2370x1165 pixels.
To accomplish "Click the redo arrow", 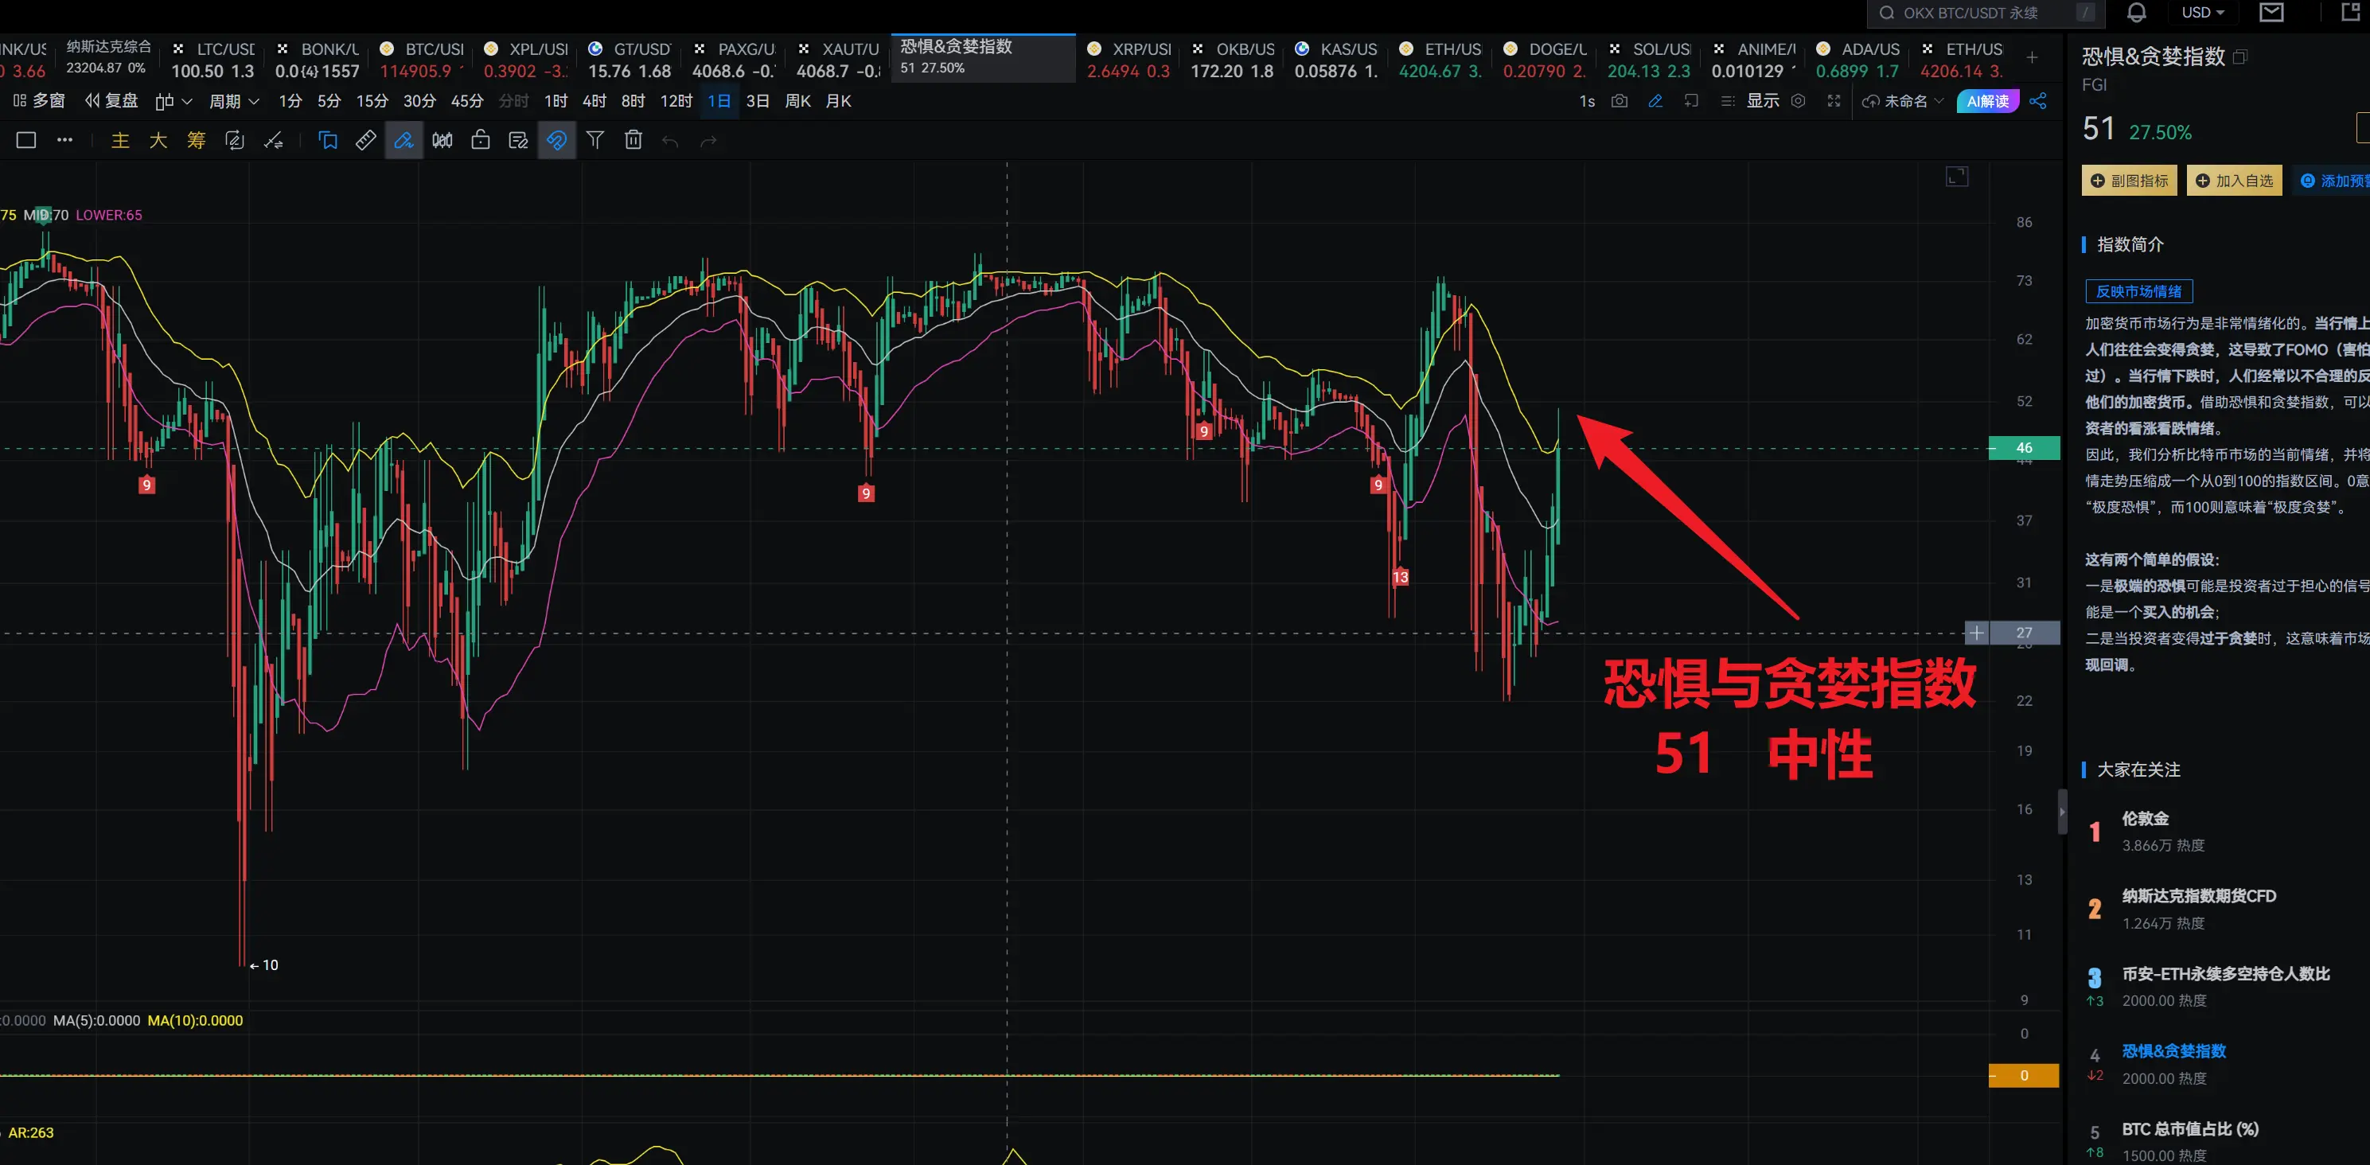I will point(708,141).
